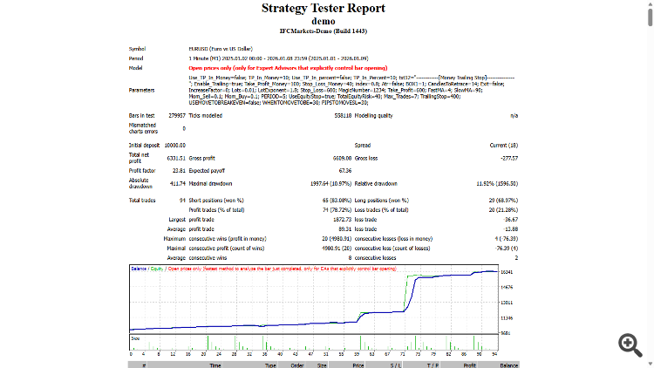Image resolution: width=654 pixels, height=368 pixels.
Task: Click the 'Order' column header
Action: click(296, 365)
